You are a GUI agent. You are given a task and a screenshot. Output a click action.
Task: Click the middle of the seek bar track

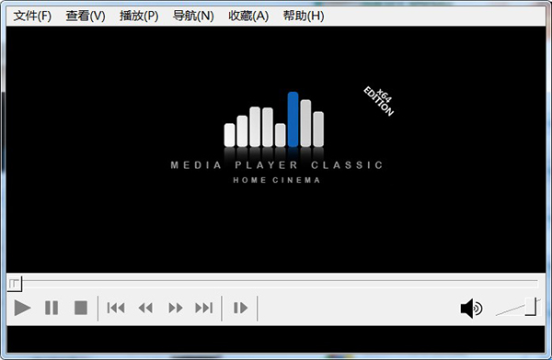click(276, 284)
